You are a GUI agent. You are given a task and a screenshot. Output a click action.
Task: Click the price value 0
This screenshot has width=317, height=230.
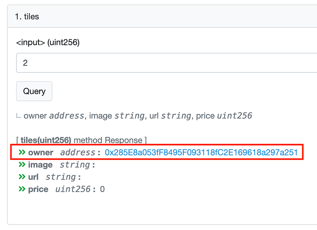tap(102, 189)
